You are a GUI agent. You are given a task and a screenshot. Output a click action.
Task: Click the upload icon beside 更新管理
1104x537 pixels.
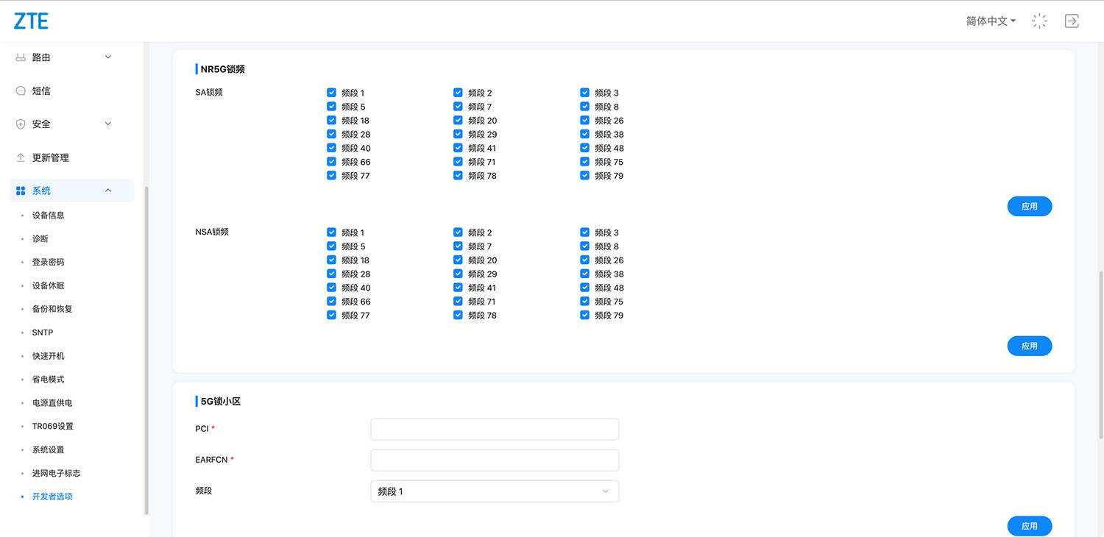coord(21,157)
